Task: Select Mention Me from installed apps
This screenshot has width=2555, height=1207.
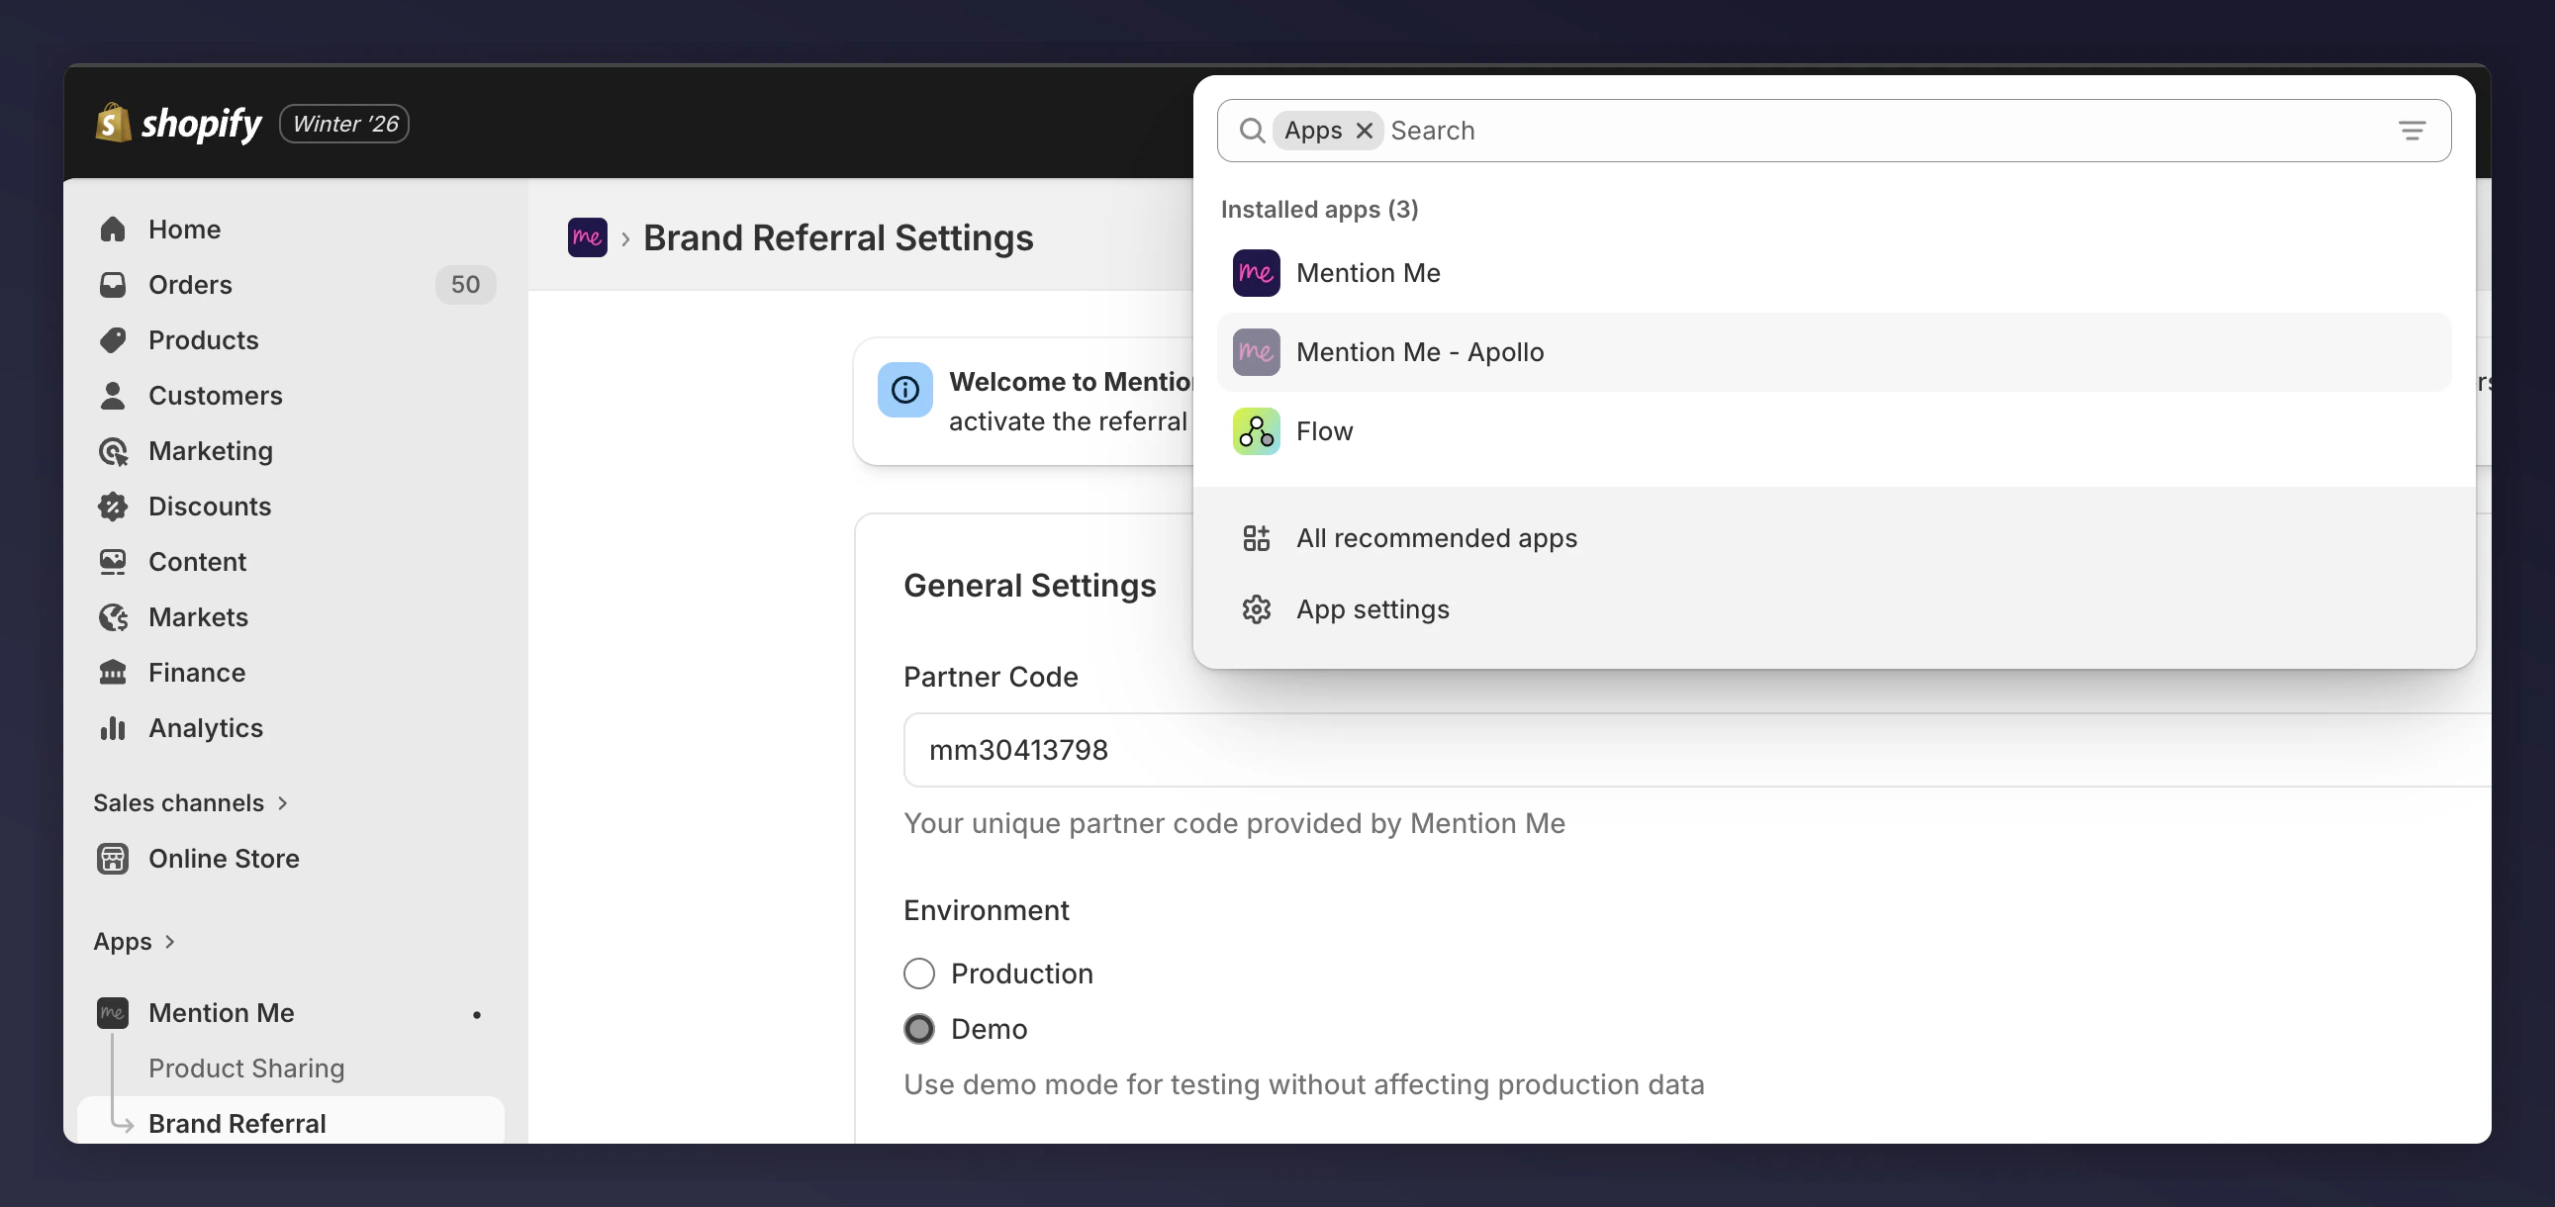Action: (1834, 273)
